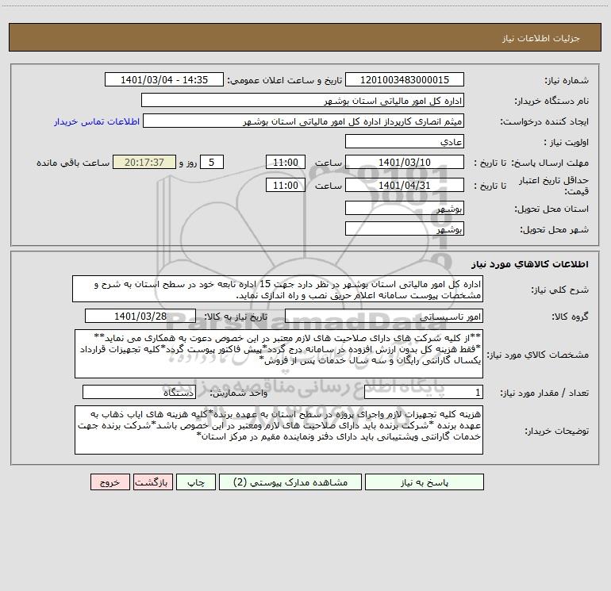Click label 'تاریخ و ساعت اعلان عمومی:'
611x591 pixels.
pyautogui.click(x=284, y=80)
